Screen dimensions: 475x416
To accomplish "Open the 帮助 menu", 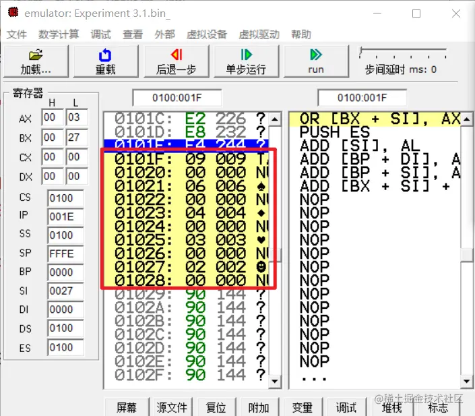I will coord(301,34).
